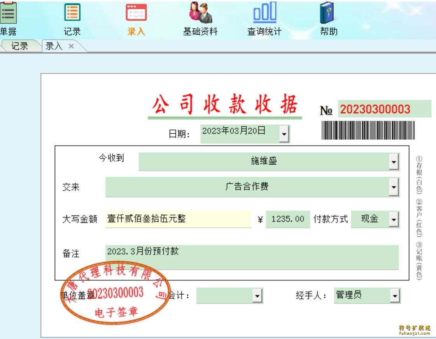Click the receipt number field 20230300003
The image size is (436, 339).
tap(385, 109)
